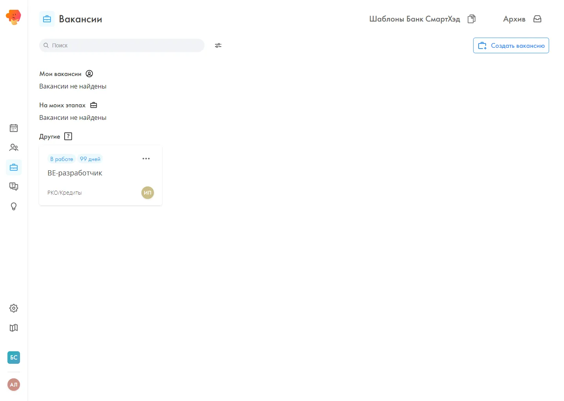
Task: Open three-dots menu on BE-разработчик card
Action: tap(146, 159)
